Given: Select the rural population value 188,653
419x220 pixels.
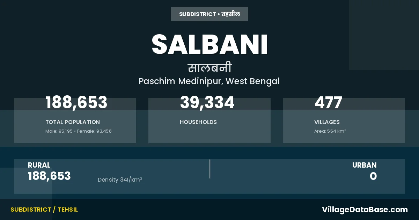Looking at the screenshot, I should 49,176.
